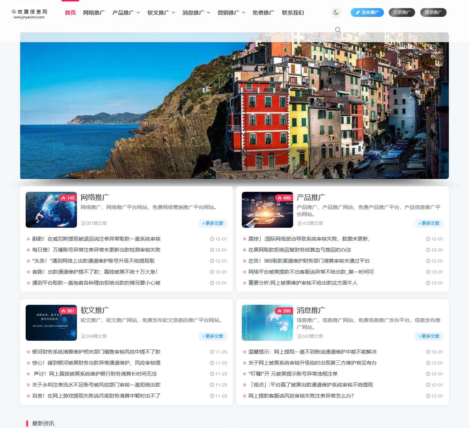Click the 发布推广 button
The width and height of the screenshot is (469, 428).
(367, 12)
